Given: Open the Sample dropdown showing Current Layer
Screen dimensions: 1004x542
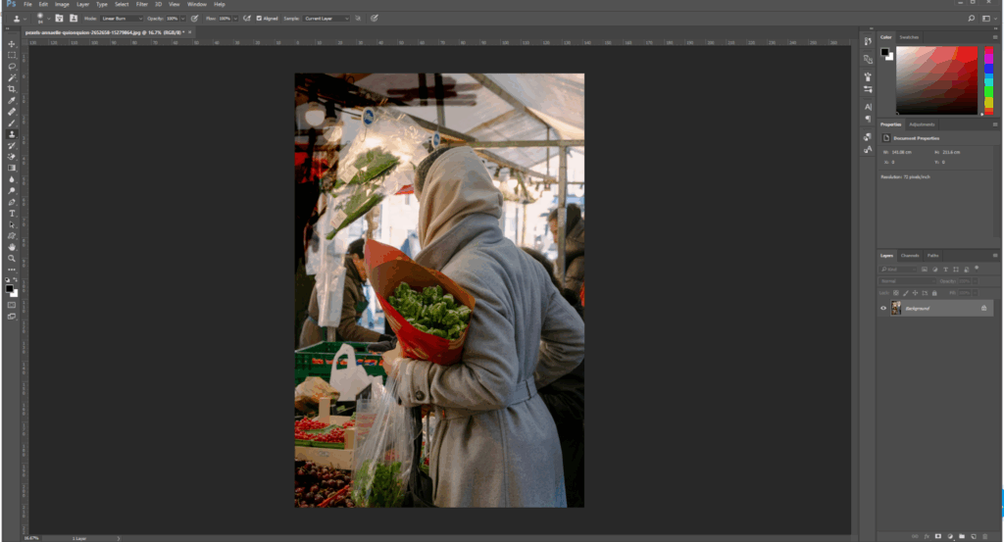Looking at the screenshot, I should click(x=326, y=19).
